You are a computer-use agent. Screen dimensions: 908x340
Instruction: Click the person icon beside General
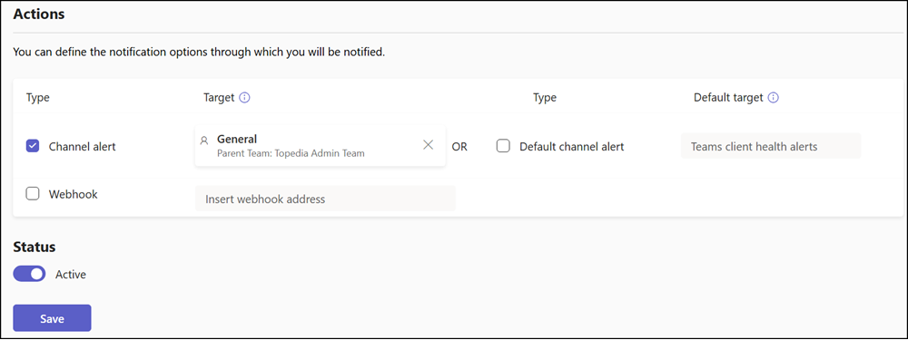pyautogui.click(x=203, y=140)
